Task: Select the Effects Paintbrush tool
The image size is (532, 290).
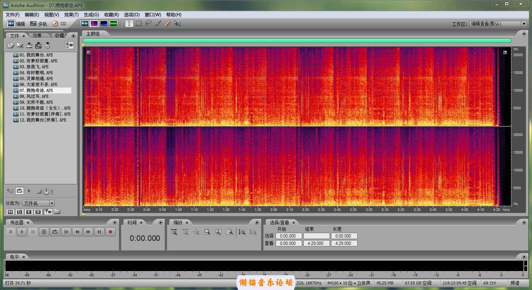Action: (x=158, y=23)
